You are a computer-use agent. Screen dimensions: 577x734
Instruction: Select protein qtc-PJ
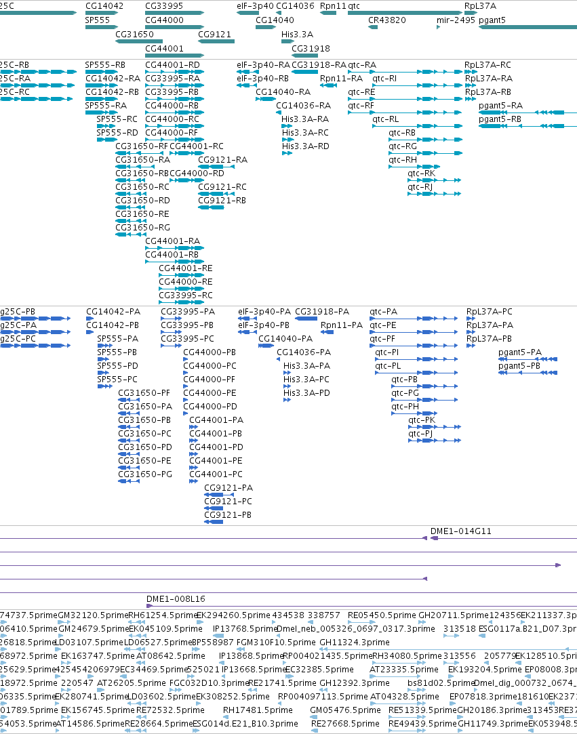click(420, 434)
